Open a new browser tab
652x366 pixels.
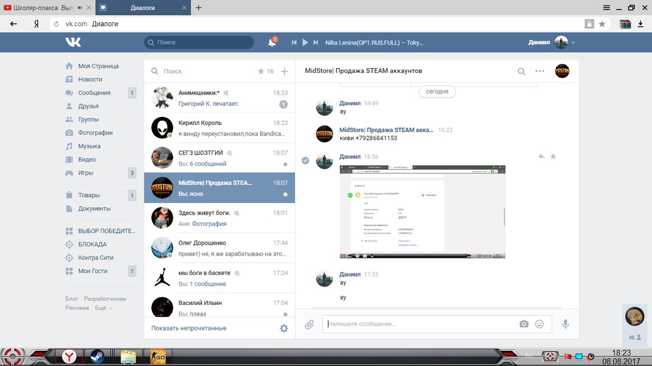199,8
